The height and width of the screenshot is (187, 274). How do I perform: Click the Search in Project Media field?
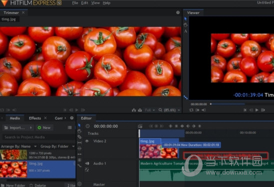[x=38, y=137]
